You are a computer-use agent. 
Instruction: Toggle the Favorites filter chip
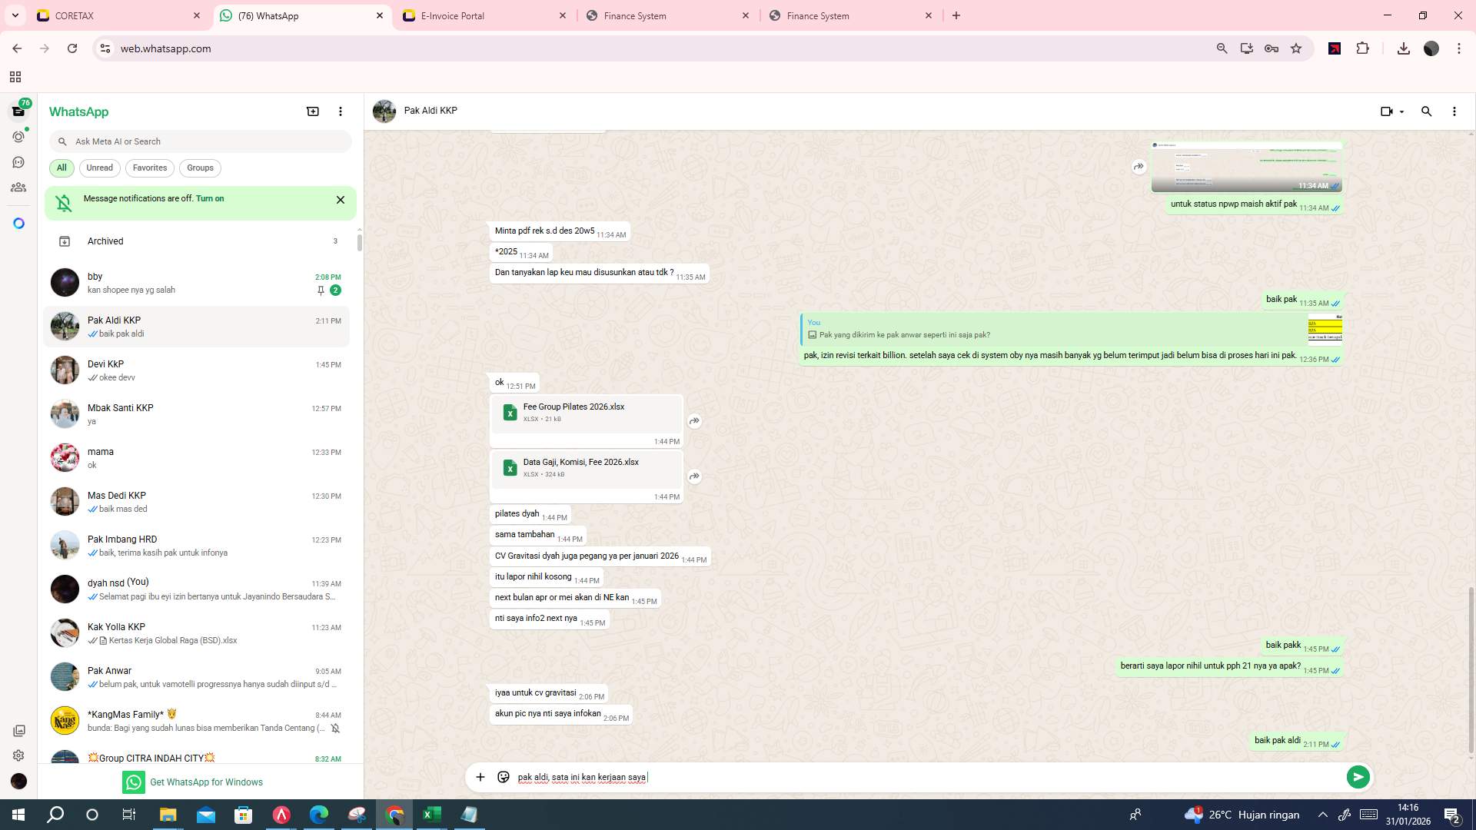(x=149, y=168)
